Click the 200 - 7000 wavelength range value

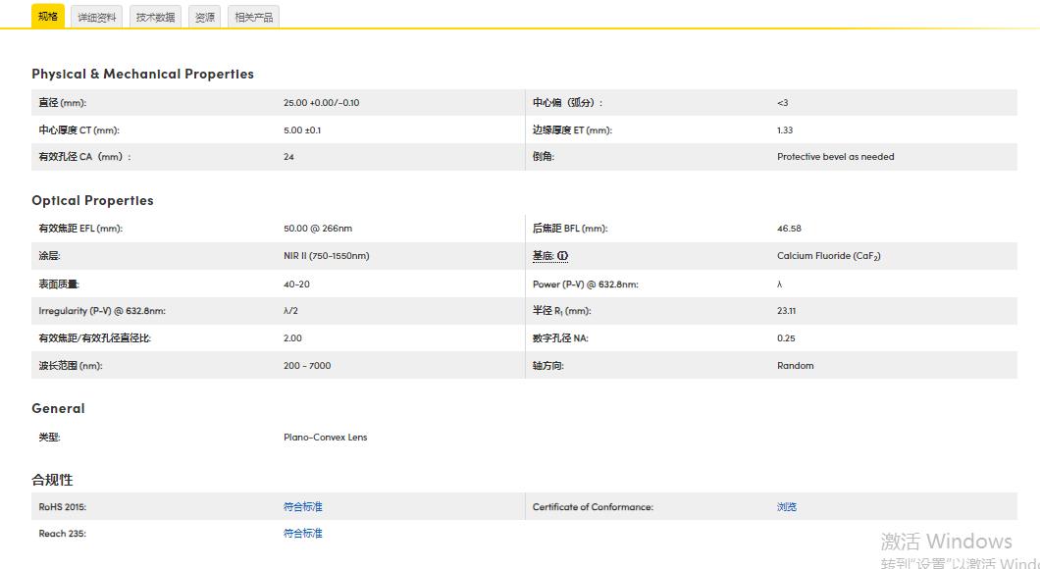(307, 366)
